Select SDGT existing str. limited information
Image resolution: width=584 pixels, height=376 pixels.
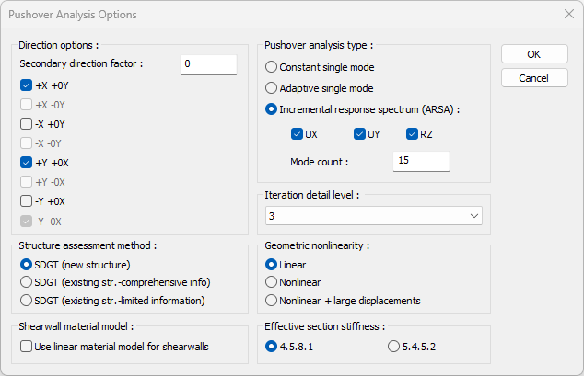click(27, 300)
